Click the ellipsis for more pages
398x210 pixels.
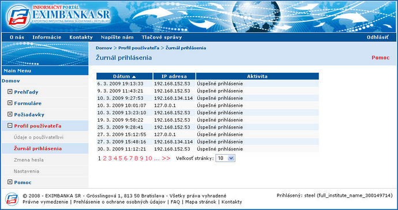[157, 159]
